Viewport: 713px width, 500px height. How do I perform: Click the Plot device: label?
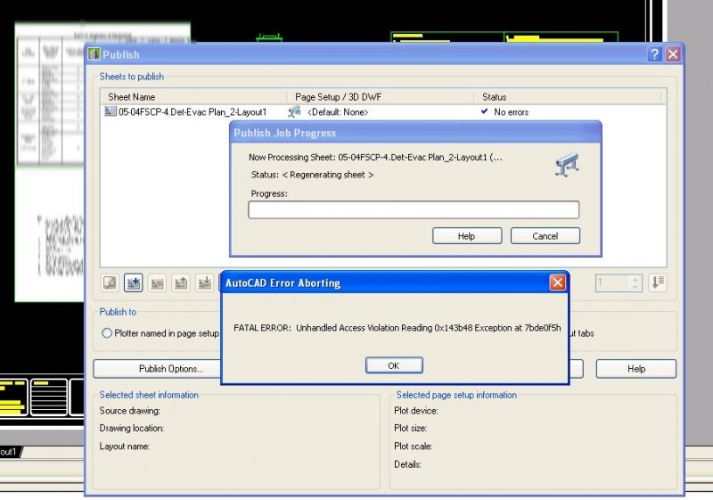coord(416,411)
